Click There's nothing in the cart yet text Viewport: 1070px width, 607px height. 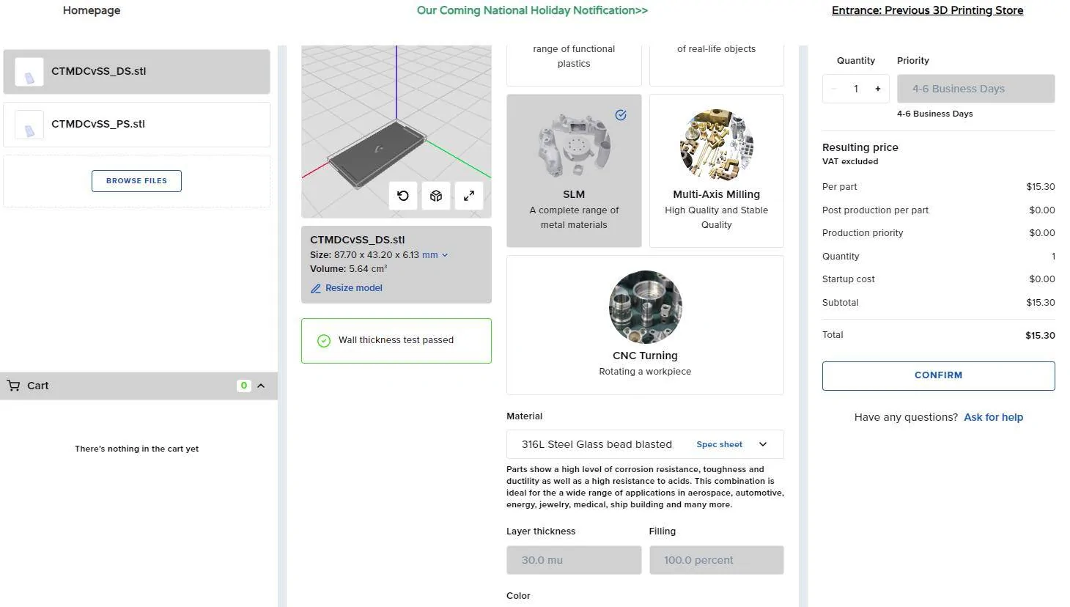[x=137, y=449]
